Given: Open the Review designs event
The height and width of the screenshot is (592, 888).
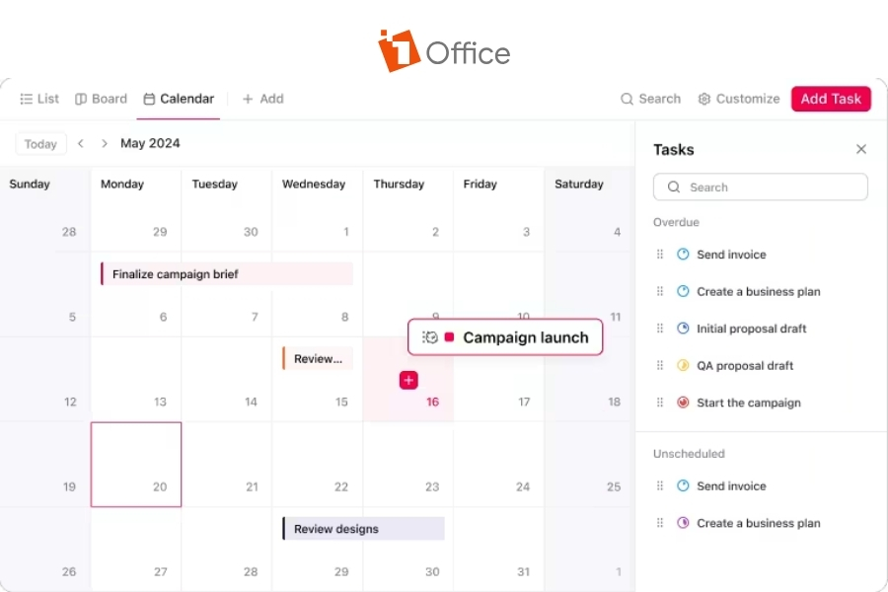Looking at the screenshot, I should click(x=363, y=529).
